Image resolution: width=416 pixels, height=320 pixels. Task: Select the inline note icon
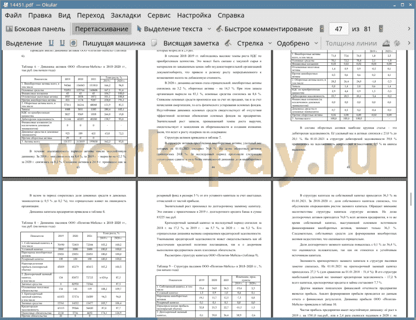tap(154, 43)
